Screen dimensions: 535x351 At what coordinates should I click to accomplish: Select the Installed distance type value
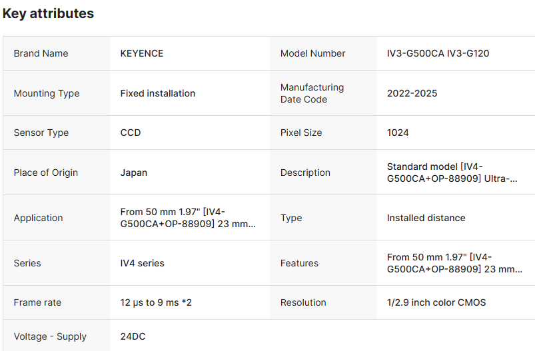point(426,218)
